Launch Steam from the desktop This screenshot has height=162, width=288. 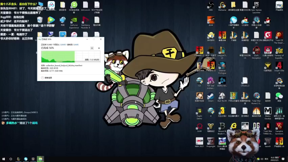point(211,96)
